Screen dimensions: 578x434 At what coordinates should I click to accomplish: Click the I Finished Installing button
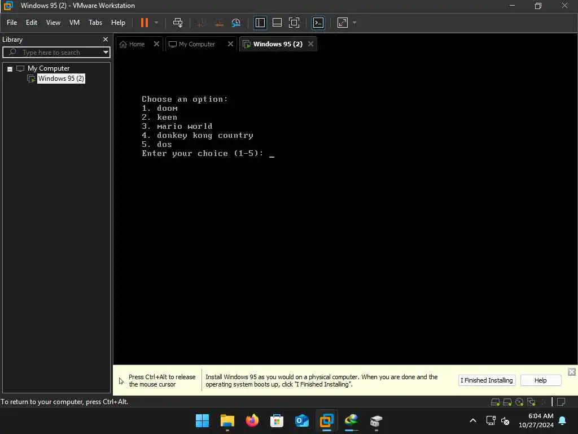[x=487, y=380]
